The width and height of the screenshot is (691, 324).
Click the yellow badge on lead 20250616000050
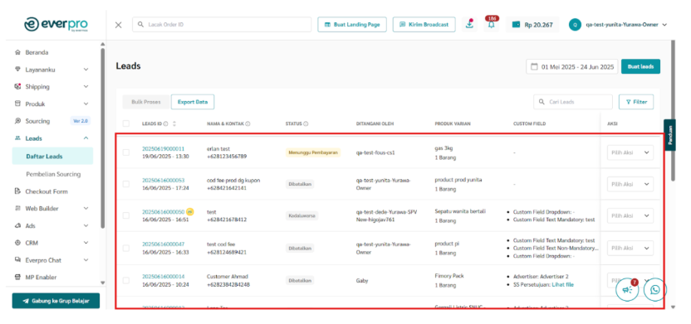coord(189,211)
